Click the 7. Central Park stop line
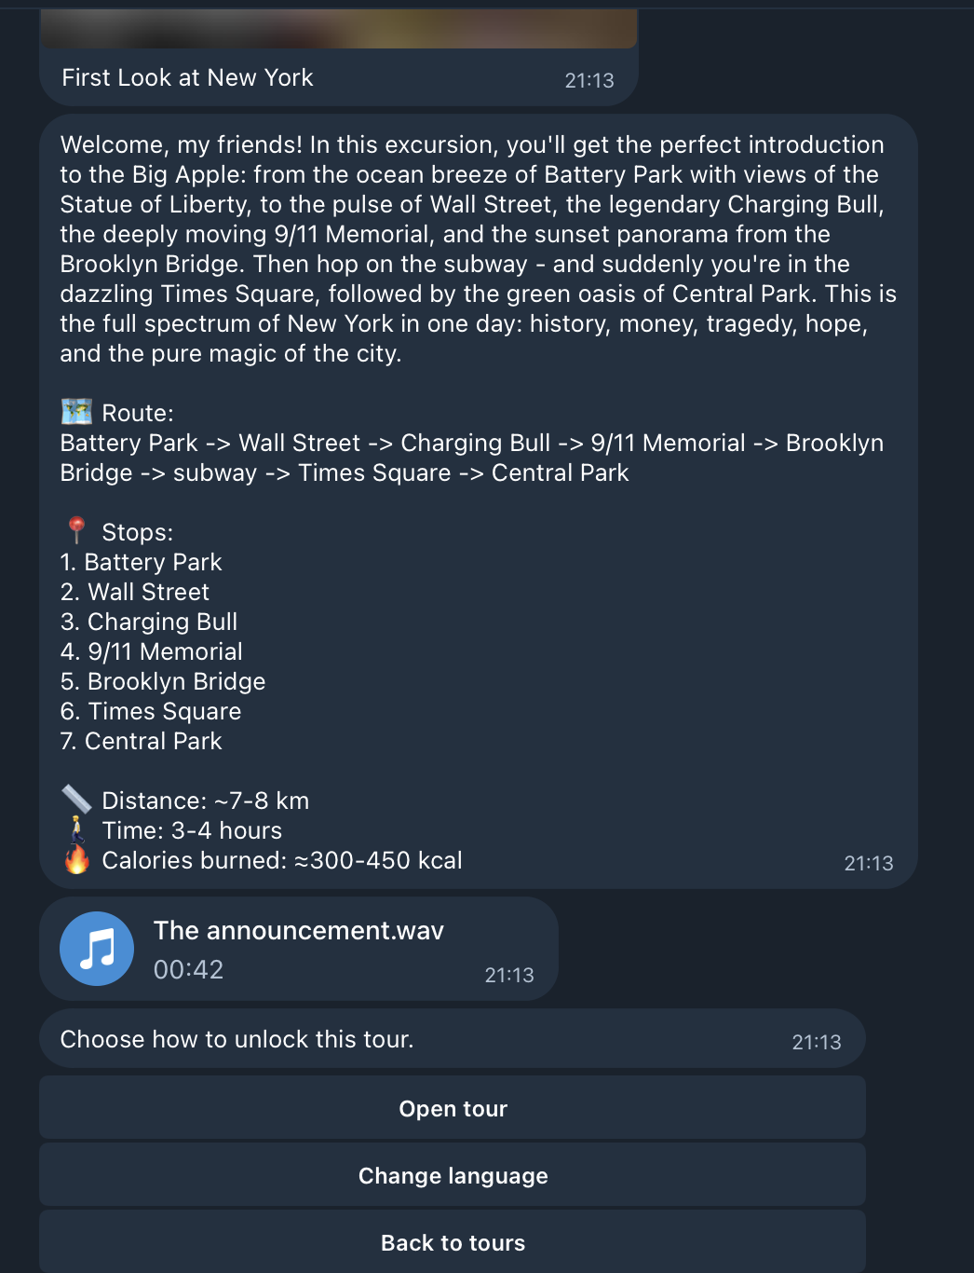 point(141,741)
